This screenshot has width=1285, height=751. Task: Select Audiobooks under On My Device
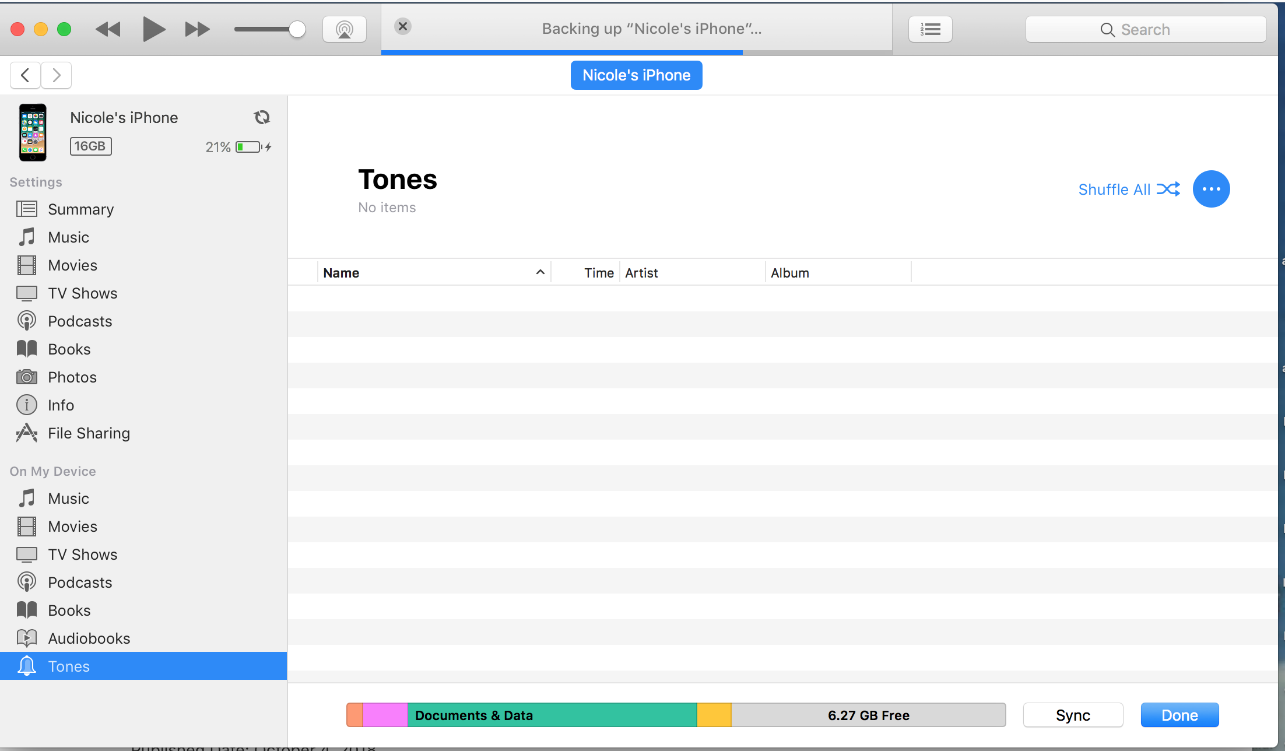pos(89,638)
